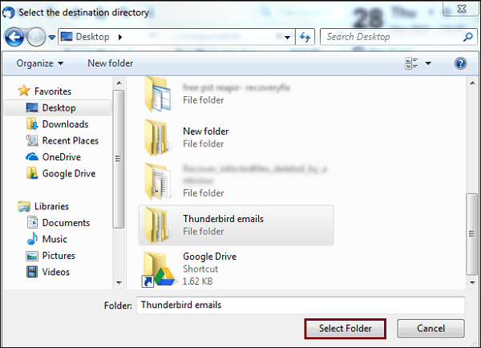Image resolution: width=481 pixels, height=348 pixels.
Task: Click the Cancel button
Action: click(x=430, y=329)
